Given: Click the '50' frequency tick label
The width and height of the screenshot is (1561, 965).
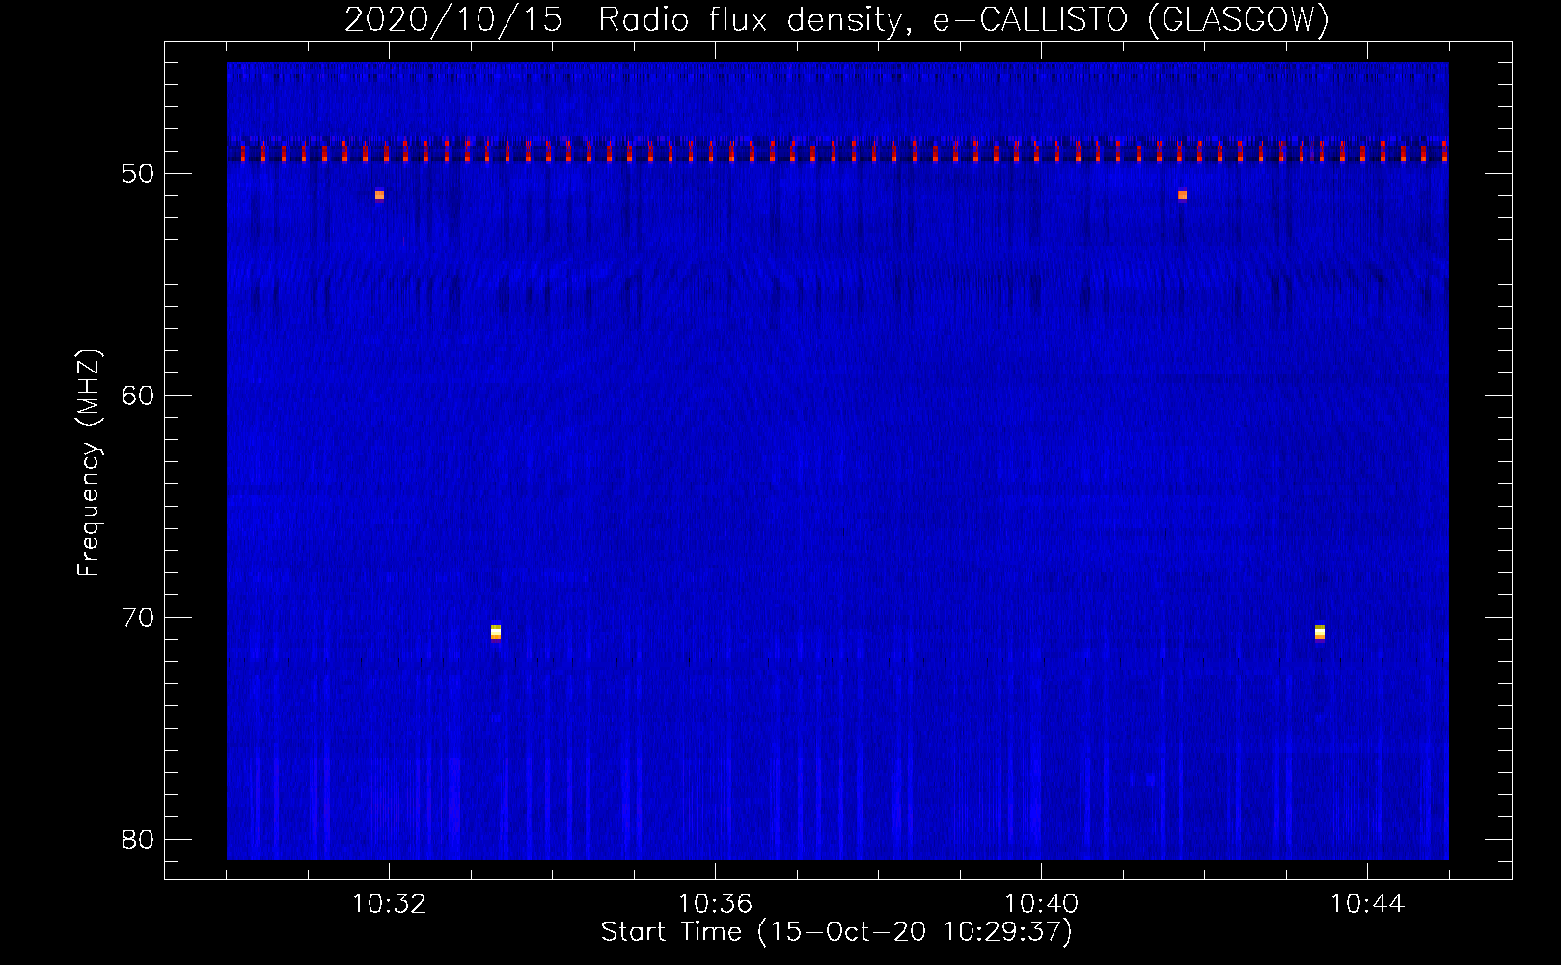Looking at the screenshot, I should click(138, 174).
